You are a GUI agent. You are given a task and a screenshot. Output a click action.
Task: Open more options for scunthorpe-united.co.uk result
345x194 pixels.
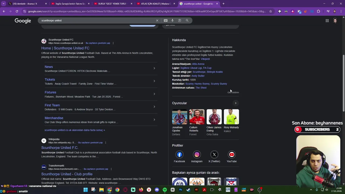(113, 43)
